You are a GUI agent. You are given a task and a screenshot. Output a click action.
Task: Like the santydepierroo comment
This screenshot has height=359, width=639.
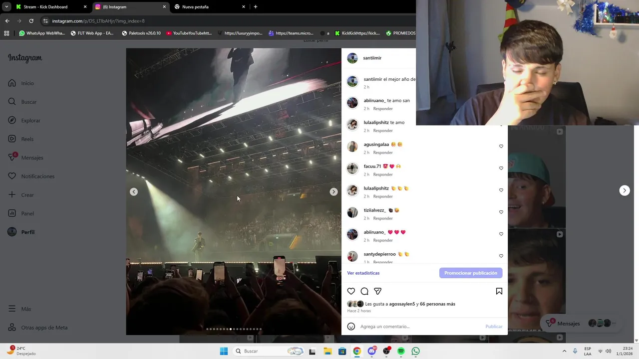pyautogui.click(x=501, y=256)
